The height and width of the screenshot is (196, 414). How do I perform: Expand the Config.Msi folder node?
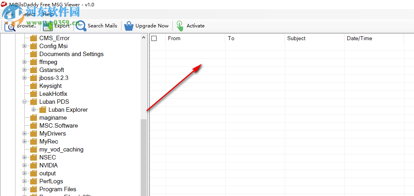pos(25,46)
